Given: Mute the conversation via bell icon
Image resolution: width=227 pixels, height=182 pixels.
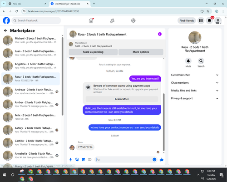Looking at the screenshot, I should (x=188, y=61).
